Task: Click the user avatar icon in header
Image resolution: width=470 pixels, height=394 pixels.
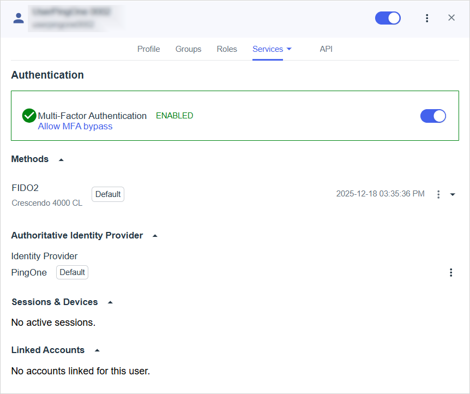Action: [19, 18]
